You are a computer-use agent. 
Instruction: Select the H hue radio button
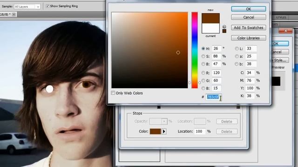pos(203,48)
